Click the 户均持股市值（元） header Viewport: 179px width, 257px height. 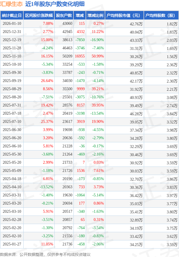click(124, 15)
